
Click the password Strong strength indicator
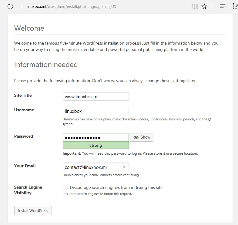click(x=96, y=145)
